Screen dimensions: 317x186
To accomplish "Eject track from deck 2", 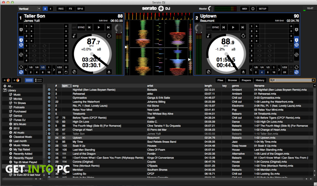I will click(243, 72).
